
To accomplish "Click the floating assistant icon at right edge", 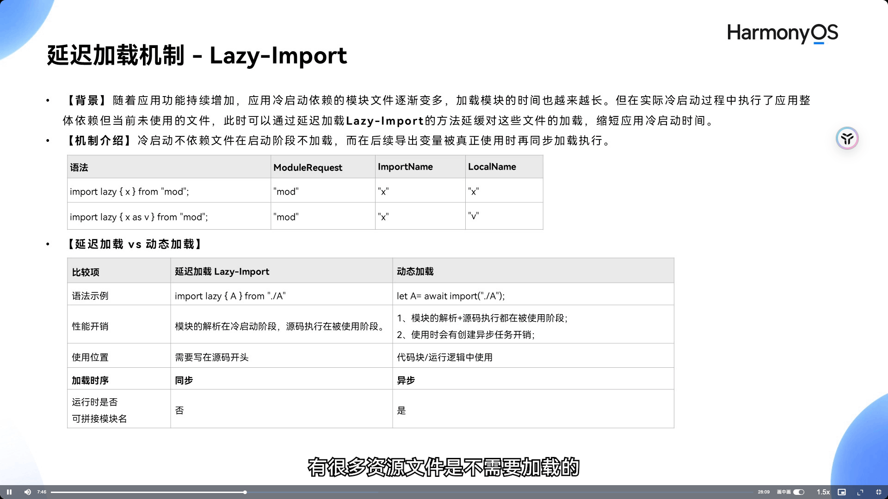I will pos(847,138).
